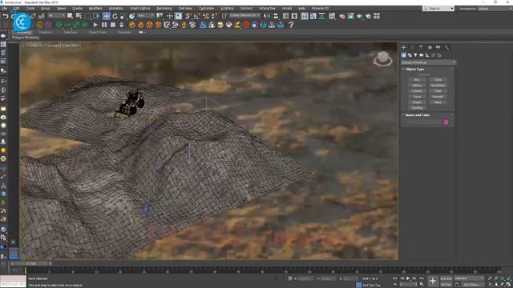
Task: Click the Phoenix FD fire source icon
Action: pos(132,25)
